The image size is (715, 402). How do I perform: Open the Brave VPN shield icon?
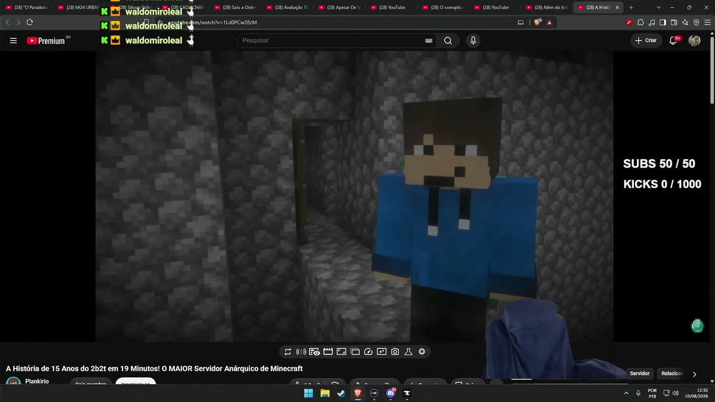(696, 22)
